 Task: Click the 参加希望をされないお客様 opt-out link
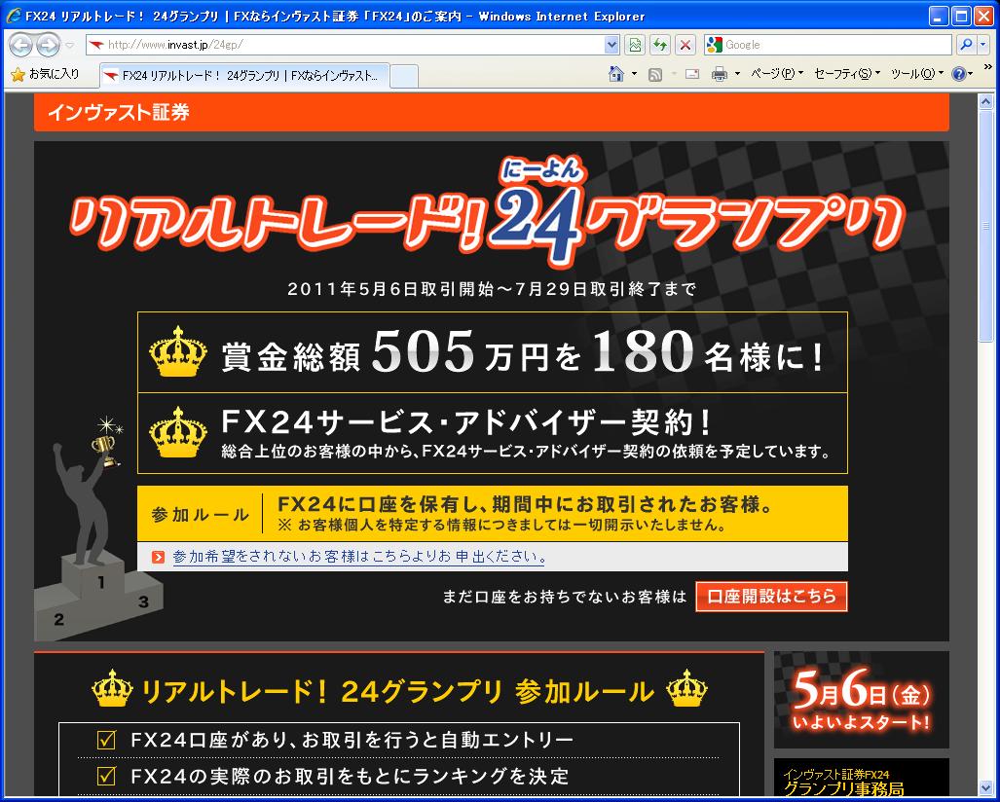coord(359,557)
